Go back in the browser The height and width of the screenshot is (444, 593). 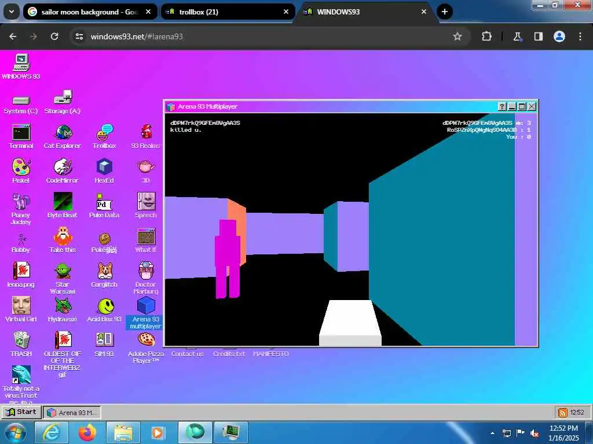point(13,36)
